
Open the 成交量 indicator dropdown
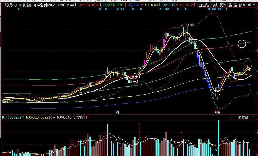[x=243, y=117]
